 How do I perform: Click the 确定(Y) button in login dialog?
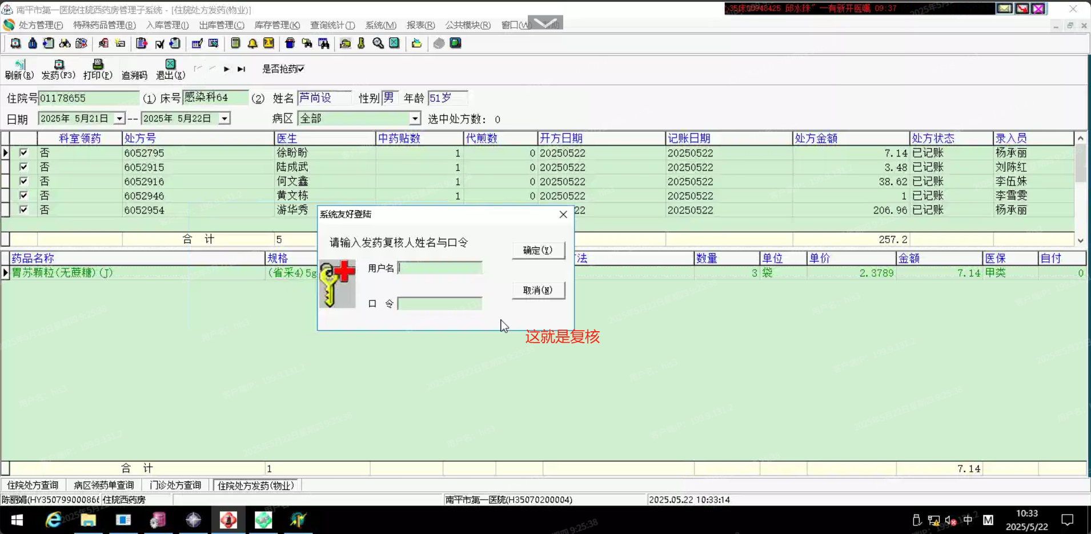click(538, 250)
